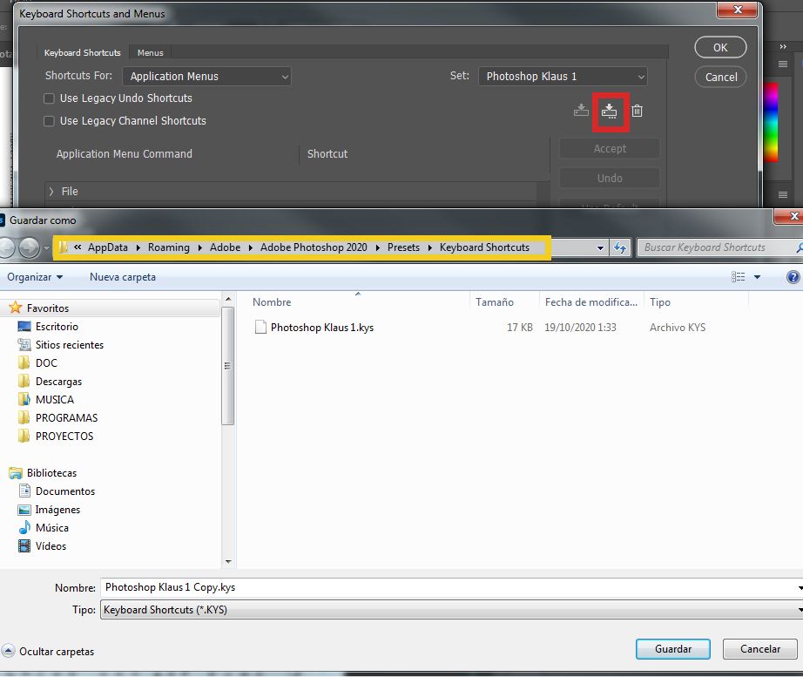Sort by Fecha de modificación column header
Screen dimensions: 803x677
tap(592, 302)
